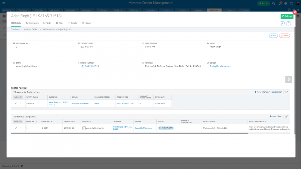Image resolution: width=301 pixels, height=169 pixels.
Task: Click the +New Claim button
Action: coord(276,116)
